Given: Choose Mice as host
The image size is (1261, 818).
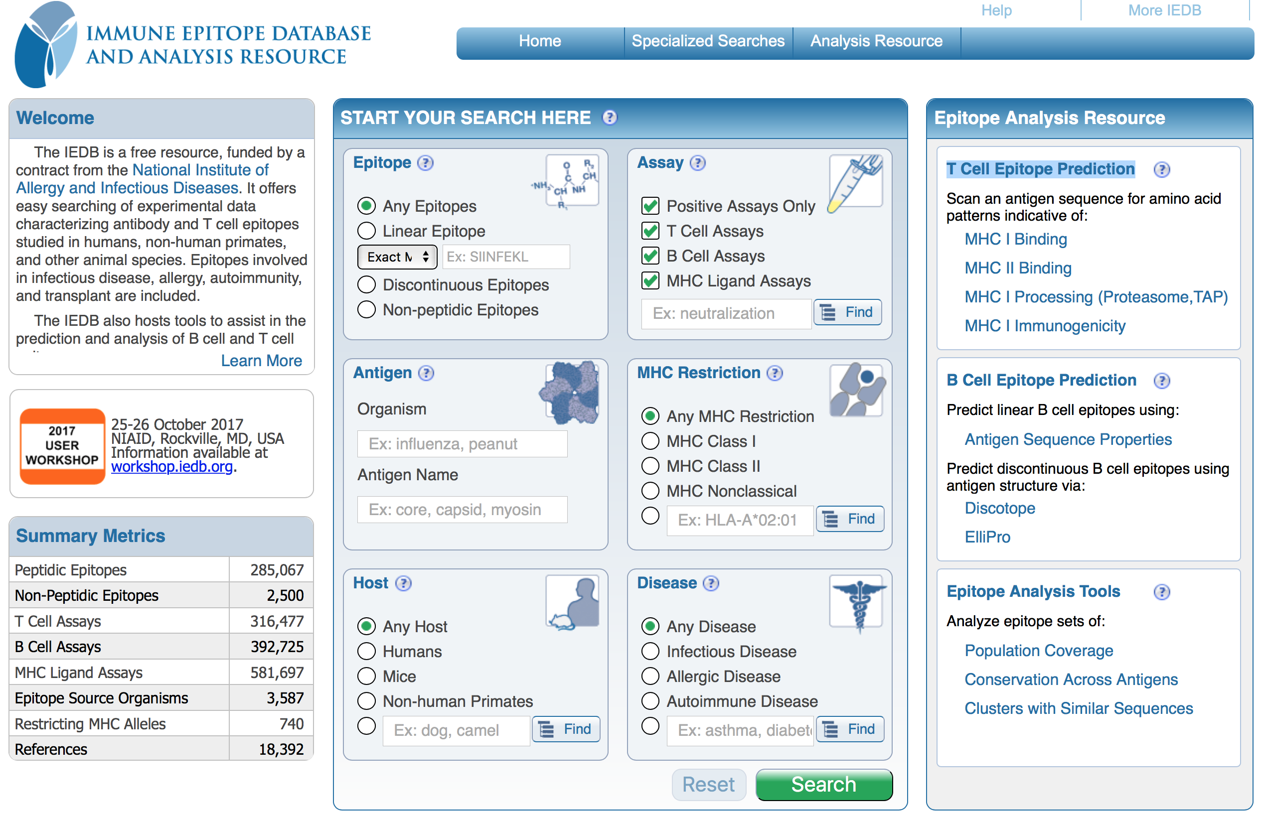Looking at the screenshot, I should coord(366,676).
